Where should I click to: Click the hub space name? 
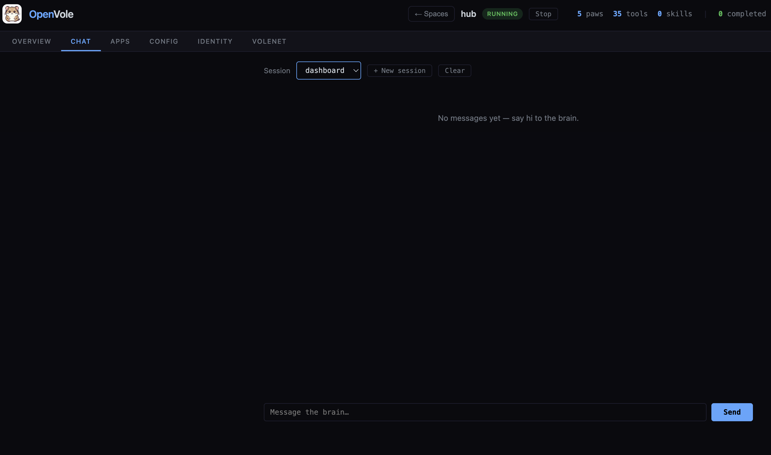468,14
